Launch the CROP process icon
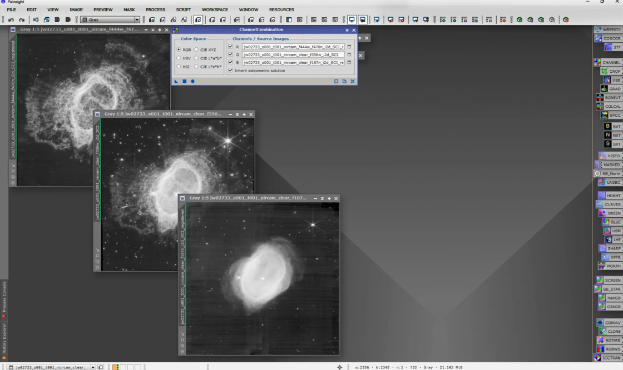 coord(610,71)
